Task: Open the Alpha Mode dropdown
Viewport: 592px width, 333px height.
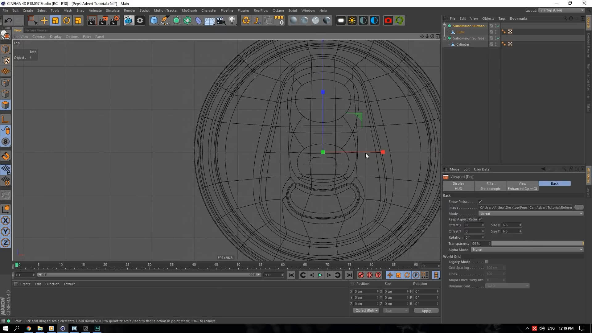Action: click(x=527, y=250)
